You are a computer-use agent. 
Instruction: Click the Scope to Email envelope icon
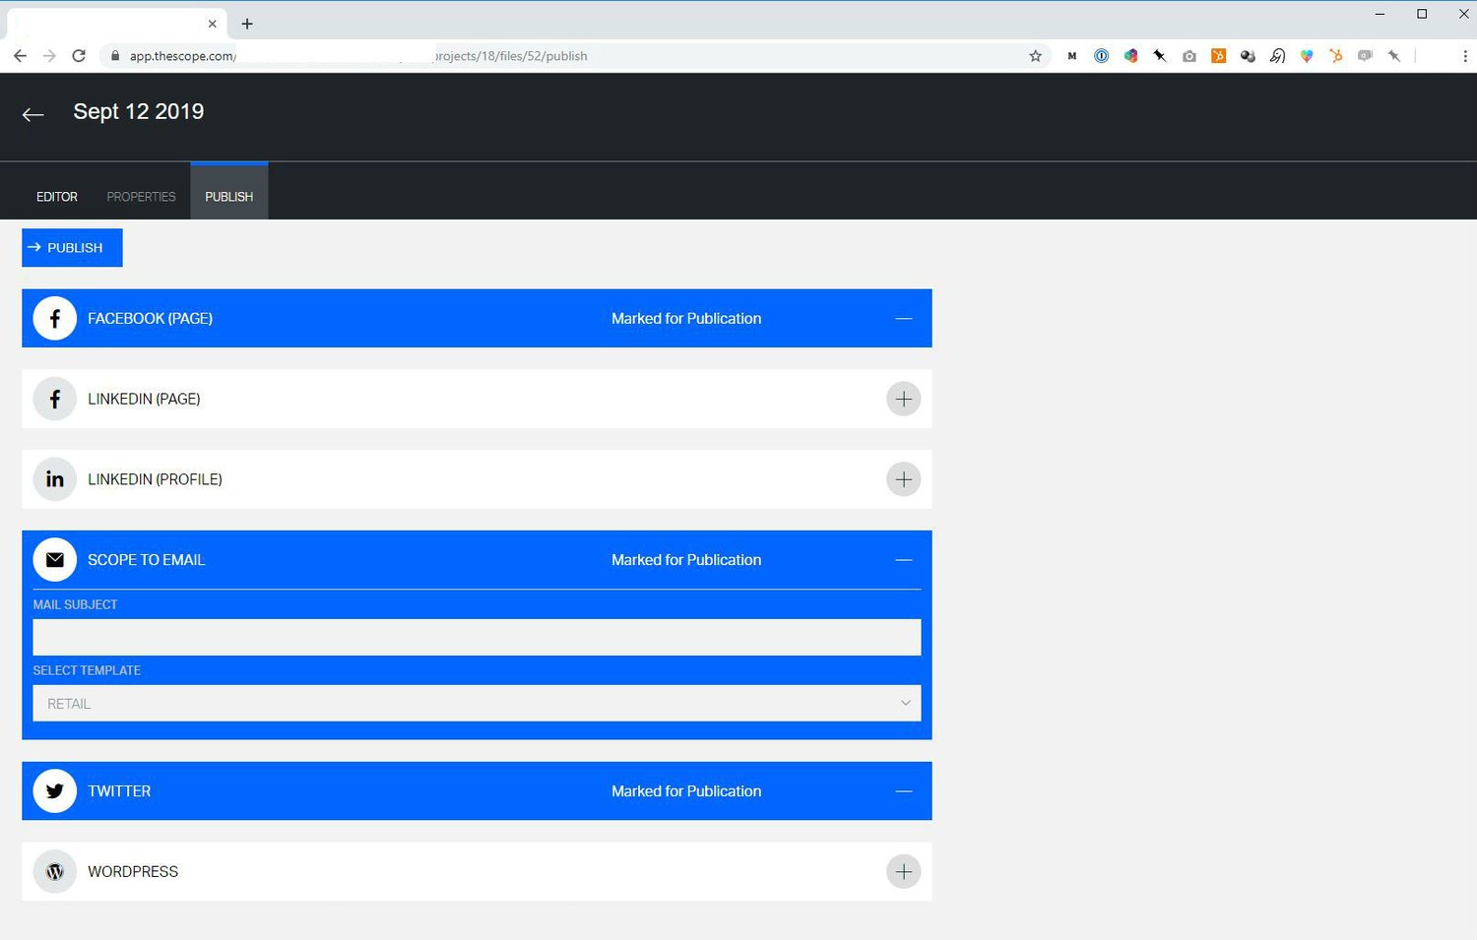[x=54, y=559]
